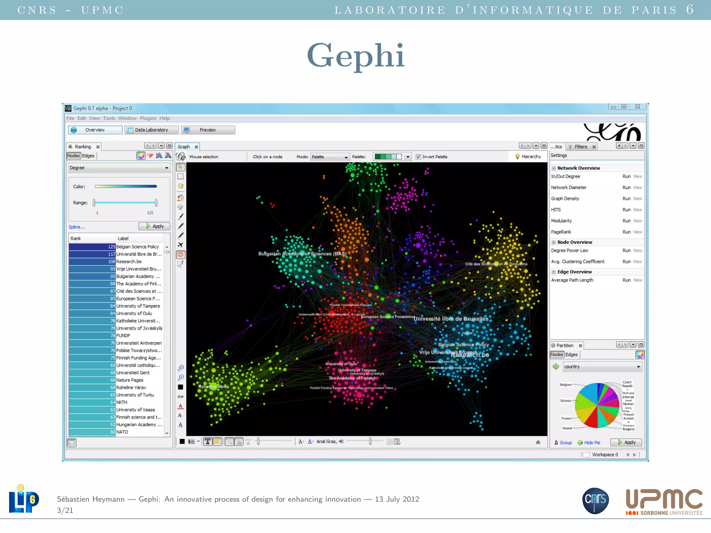Screen dimensions: 711x533
Task: Select the direct selection arrow tool
Action: [x=181, y=167]
